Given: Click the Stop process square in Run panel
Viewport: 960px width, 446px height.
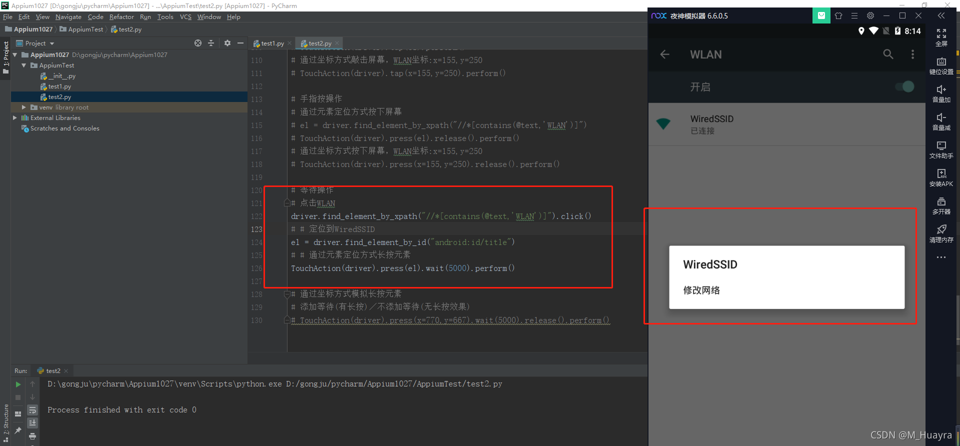Looking at the screenshot, I should tap(18, 397).
